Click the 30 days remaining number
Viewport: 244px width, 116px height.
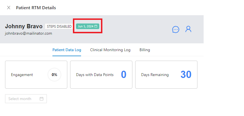click(x=186, y=75)
